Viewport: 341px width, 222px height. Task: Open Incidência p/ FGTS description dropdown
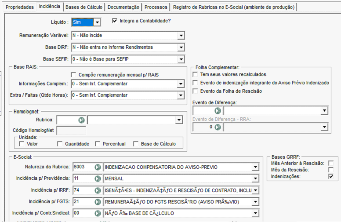[256, 202]
